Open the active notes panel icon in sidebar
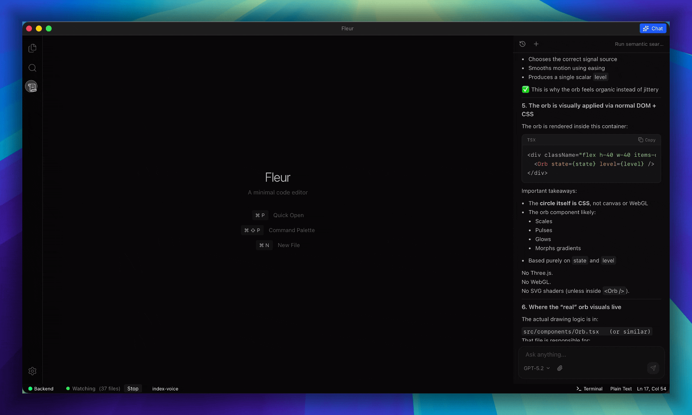The width and height of the screenshot is (692, 415). [x=32, y=86]
